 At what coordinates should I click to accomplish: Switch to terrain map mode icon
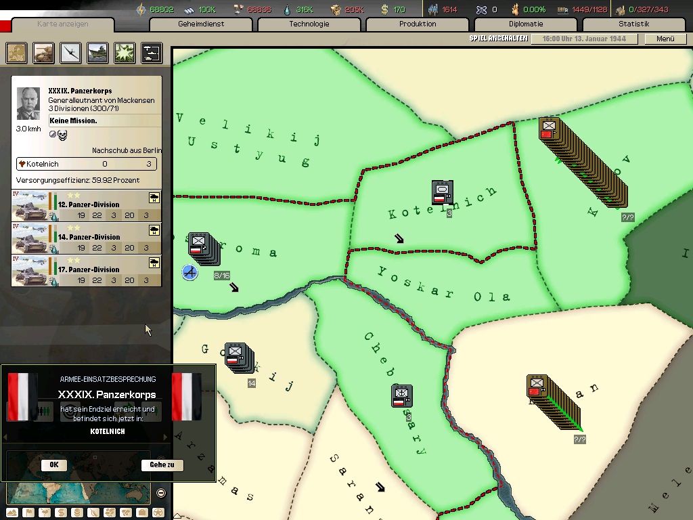[x=12, y=513]
